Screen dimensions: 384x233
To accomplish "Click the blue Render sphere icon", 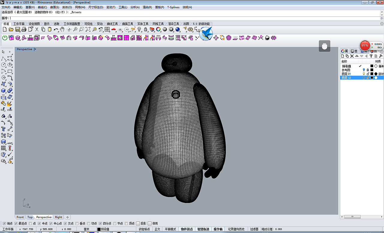I will [x=178, y=29].
